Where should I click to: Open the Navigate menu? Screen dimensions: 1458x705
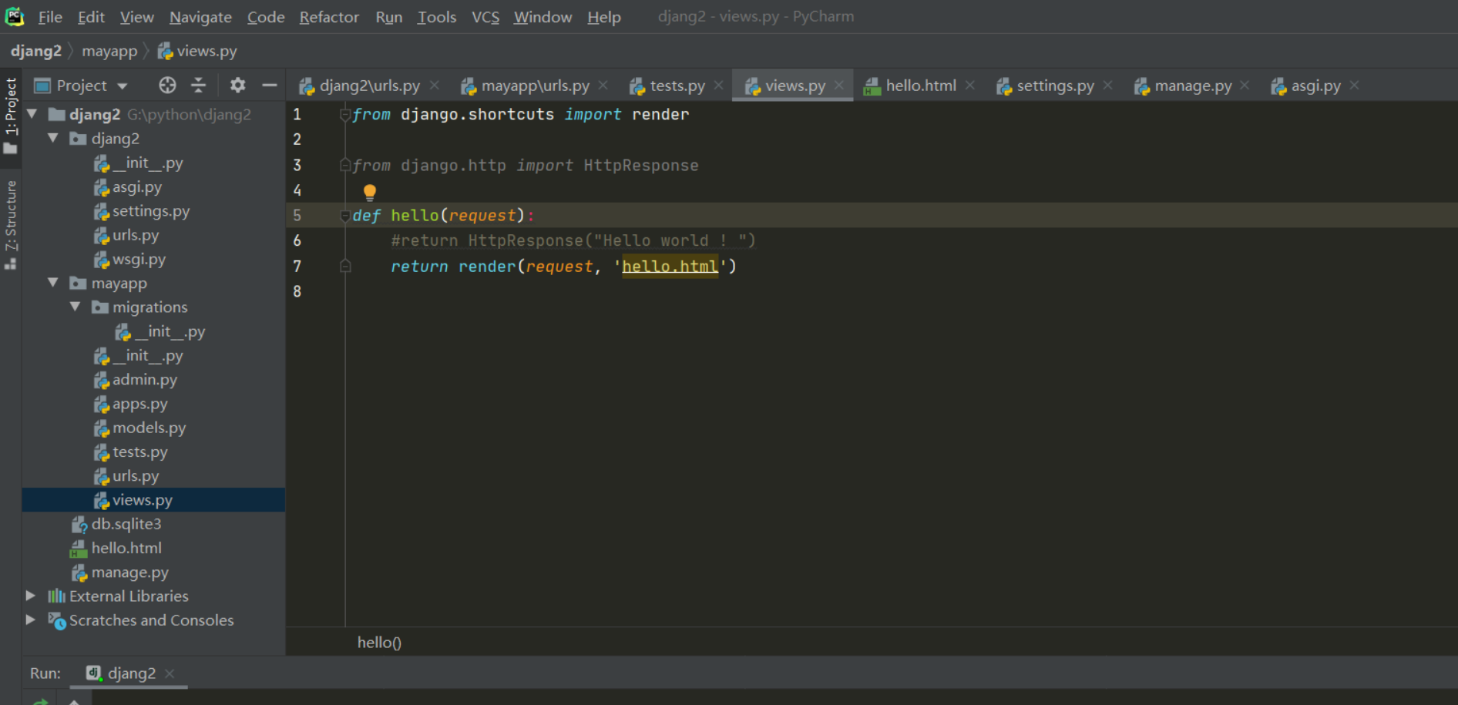click(x=200, y=17)
